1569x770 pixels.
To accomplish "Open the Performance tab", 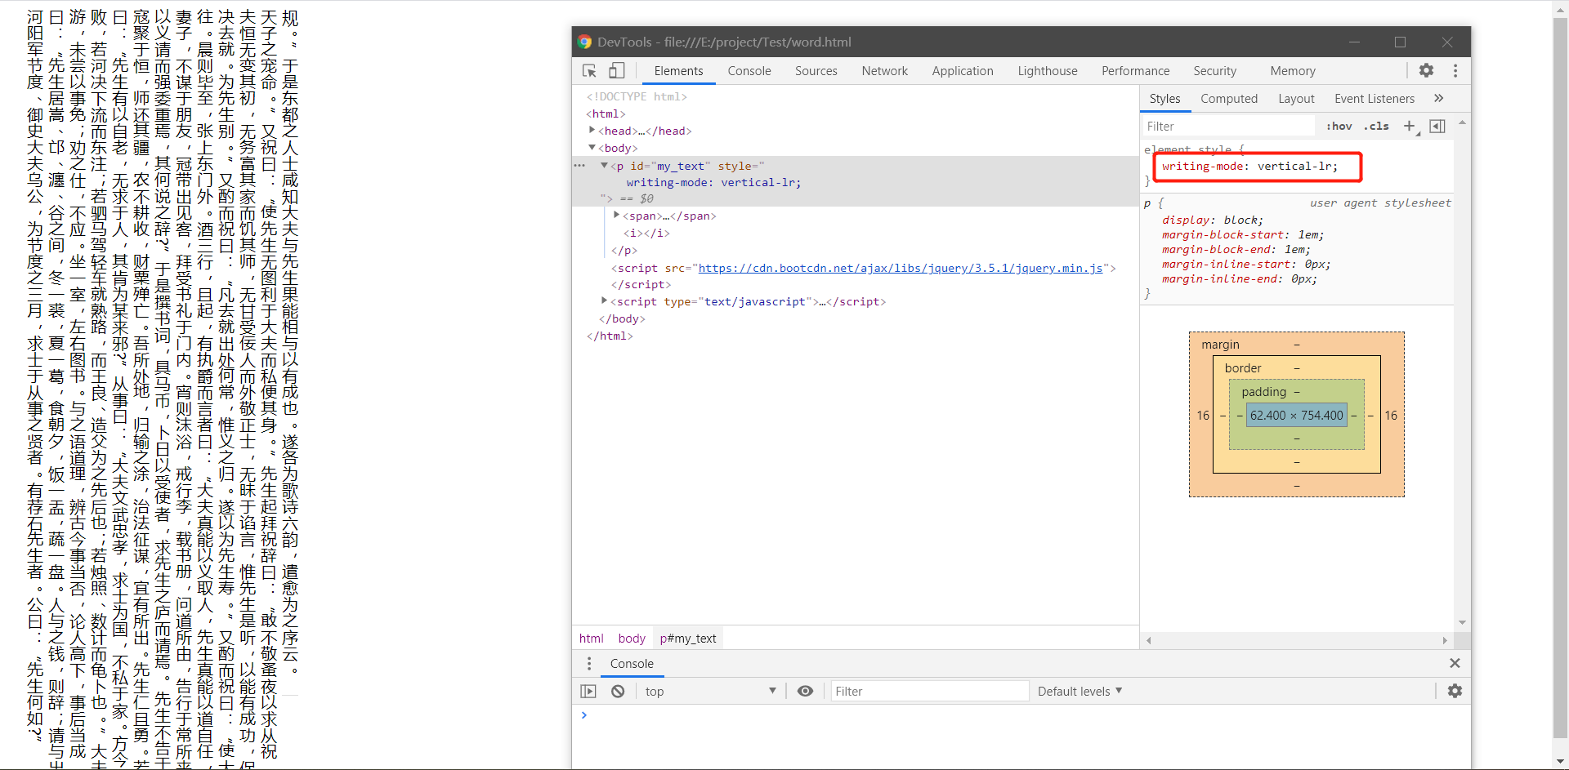I will coord(1136,71).
